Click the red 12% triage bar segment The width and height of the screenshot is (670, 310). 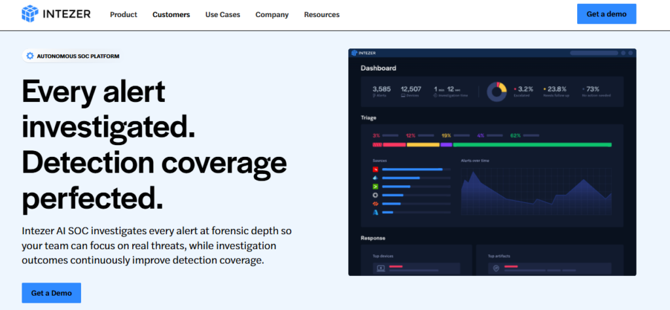[x=394, y=145]
